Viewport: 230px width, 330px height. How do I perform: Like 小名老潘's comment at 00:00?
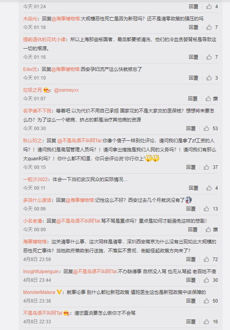(x=208, y=229)
